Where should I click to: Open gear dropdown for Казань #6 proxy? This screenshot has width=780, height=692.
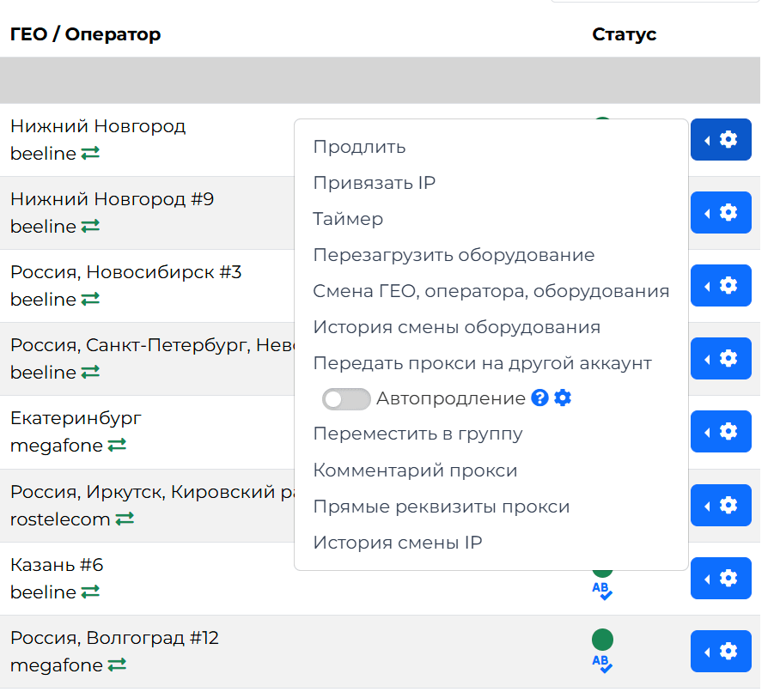click(x=721, y=578)
